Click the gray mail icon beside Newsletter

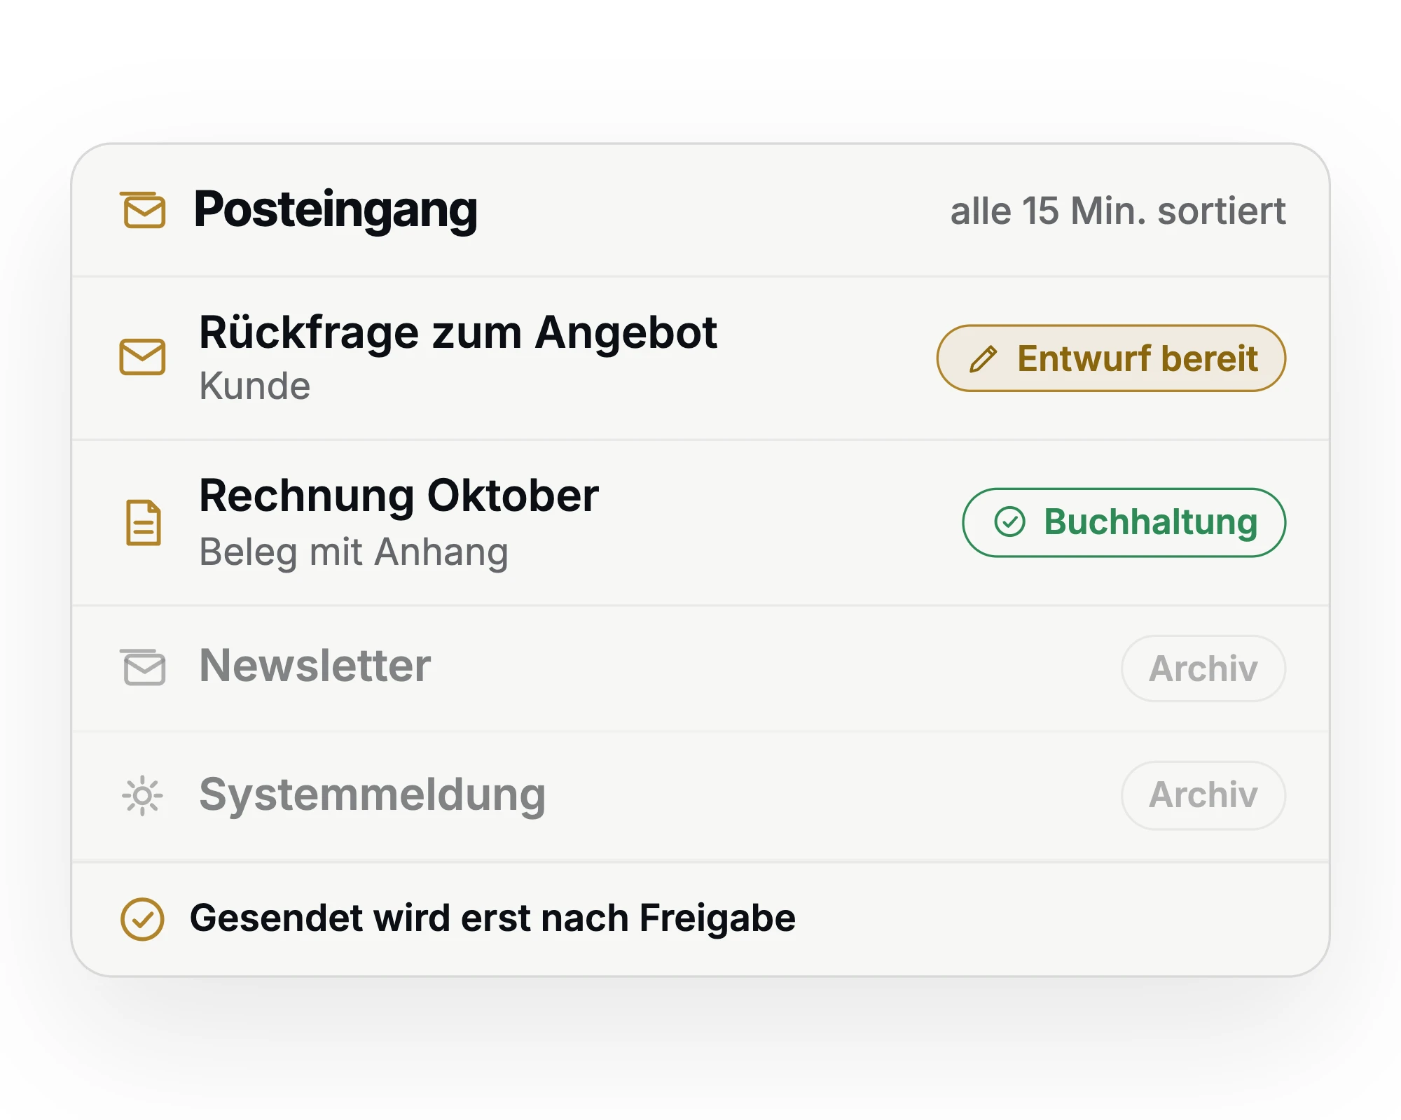click(x=143, y=667)
